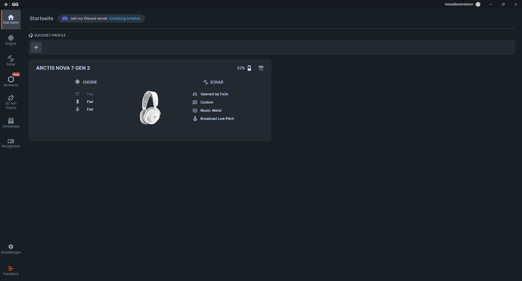This screenshot has width=522, height=281.
Task: Open the Music: Metal media preset
Action: pos(211,111)
